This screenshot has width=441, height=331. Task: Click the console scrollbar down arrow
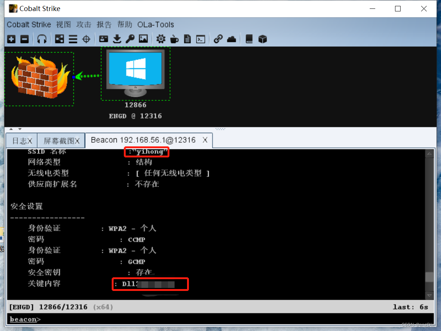(x=430, y=296)
